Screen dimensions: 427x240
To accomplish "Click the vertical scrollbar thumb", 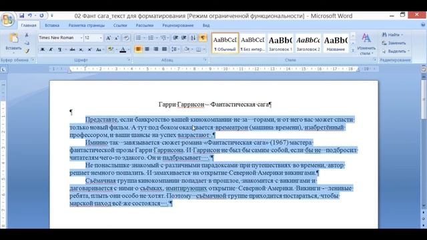I will click(x=424, y=99).
